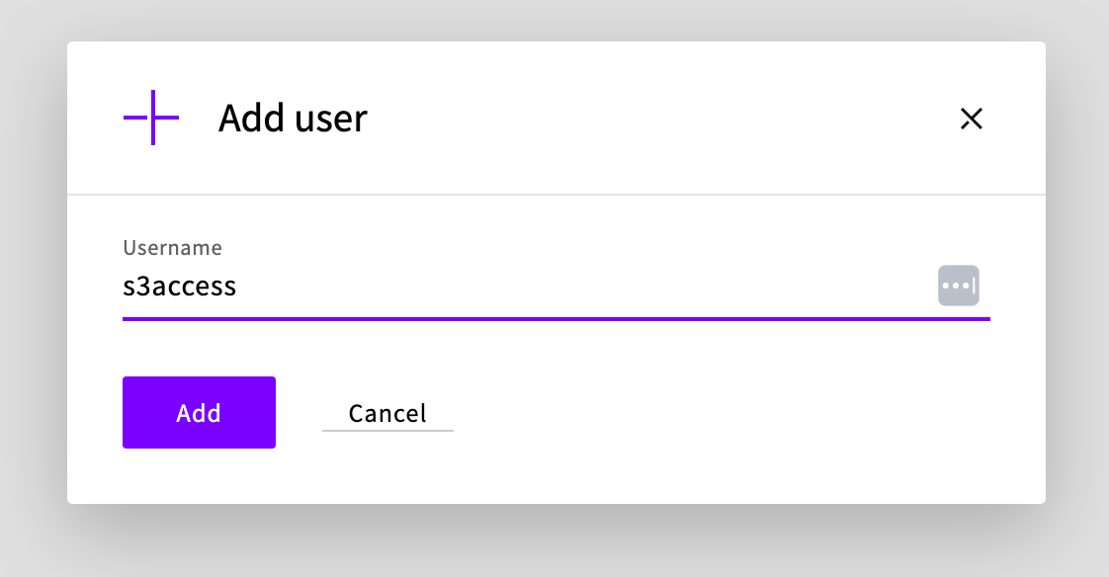The height and width of the screenshot is (577, 1109).
Task: Close the Add user dialog
Action: (x=972, y=119)
